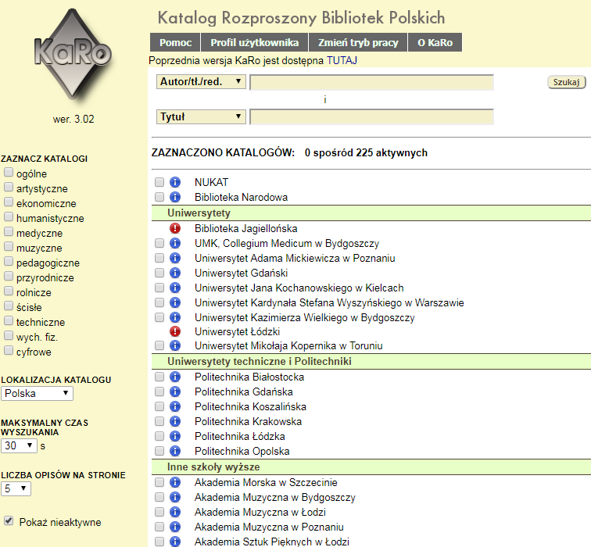
Task: Focus the author search text field
Action: point(371,83)
